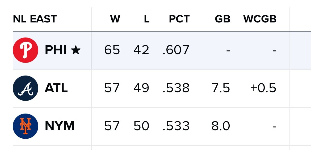The width and height of the screenshot is (311, 150).
Task: Click the star icon beside PHI
Action: [75, 50]
